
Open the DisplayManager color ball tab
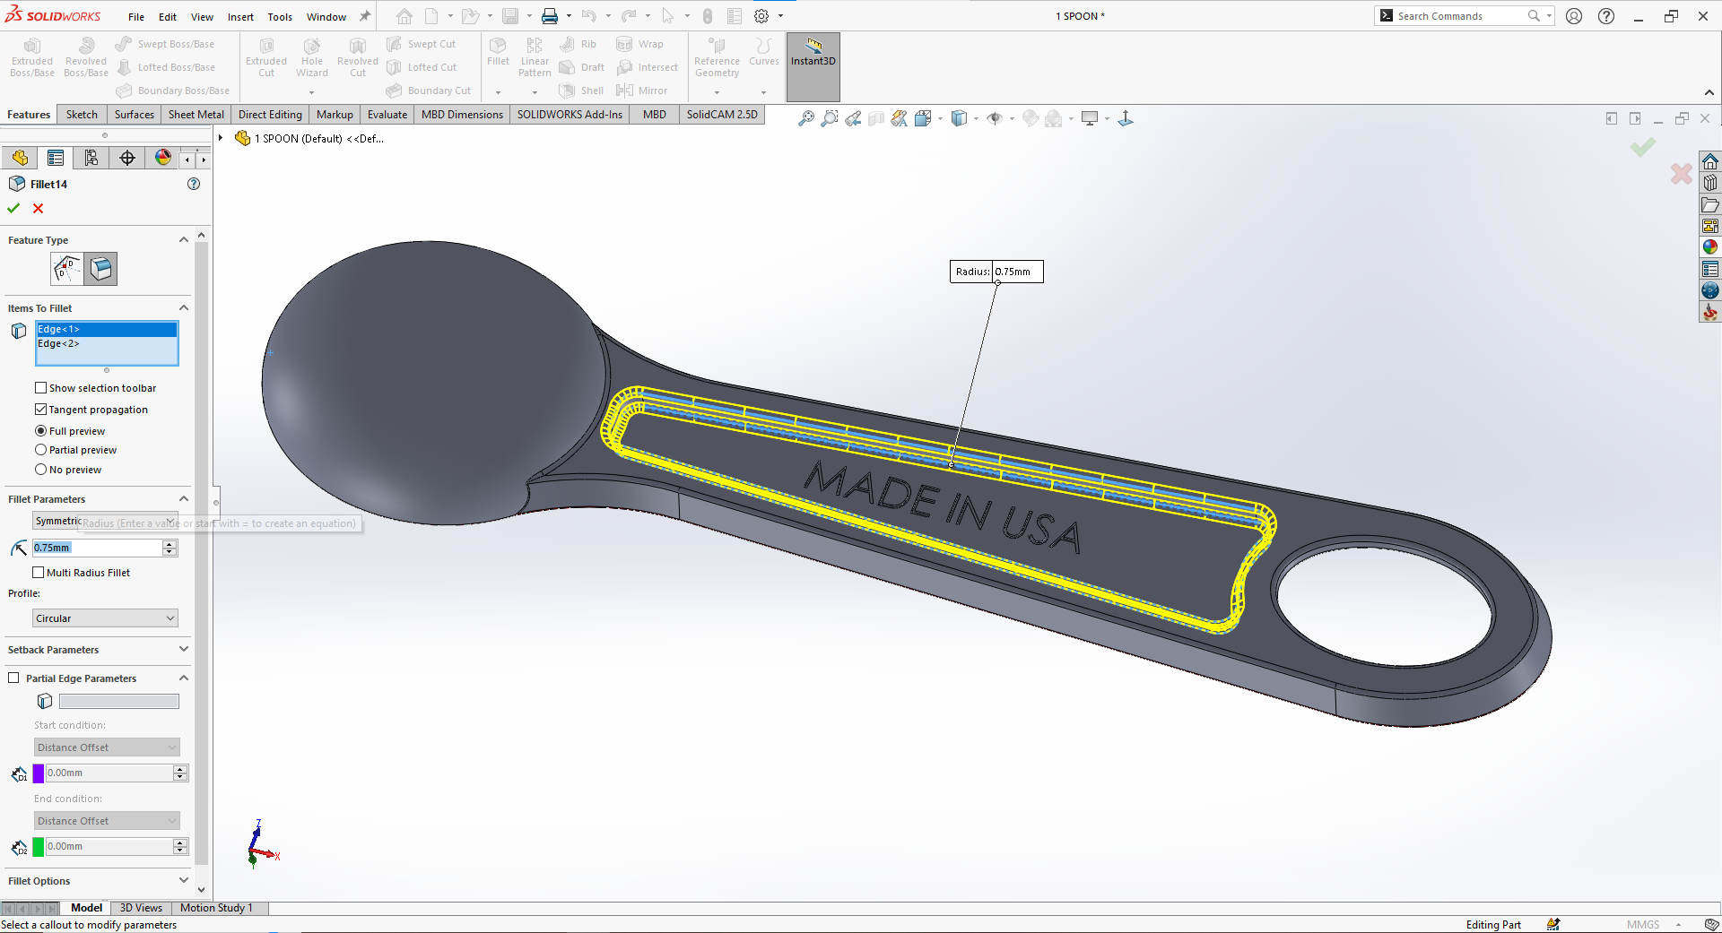[x=163, y=158]
